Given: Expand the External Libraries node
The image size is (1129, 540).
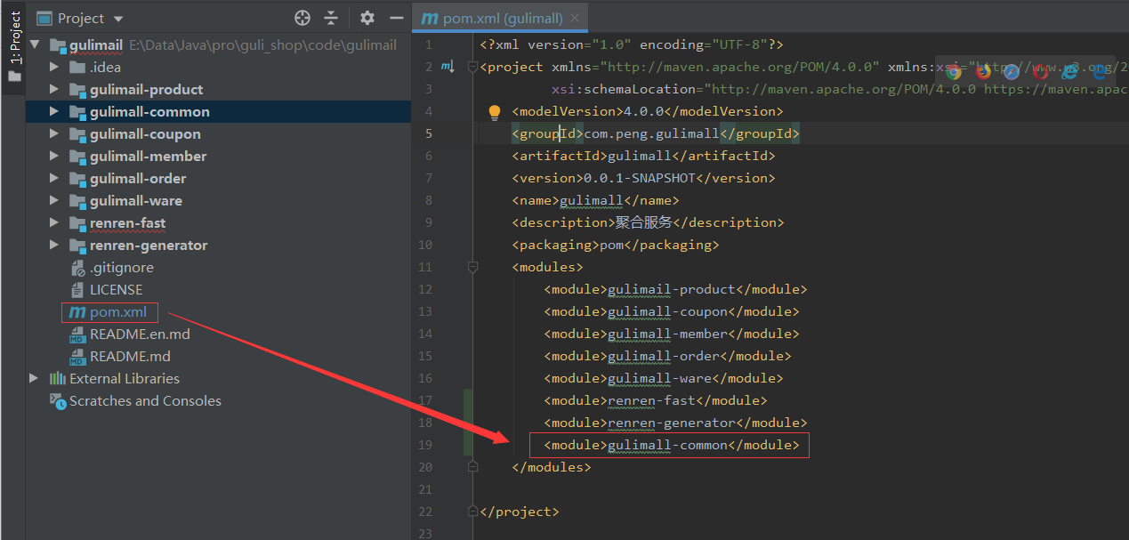Looking at the screenshot, I should coord(34,378).
